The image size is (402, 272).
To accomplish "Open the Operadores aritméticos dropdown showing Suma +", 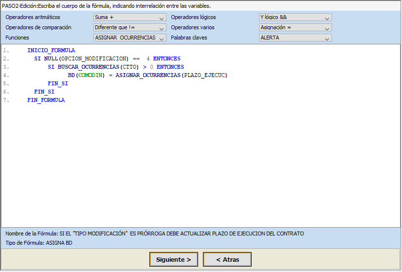I will pos(129,18).
